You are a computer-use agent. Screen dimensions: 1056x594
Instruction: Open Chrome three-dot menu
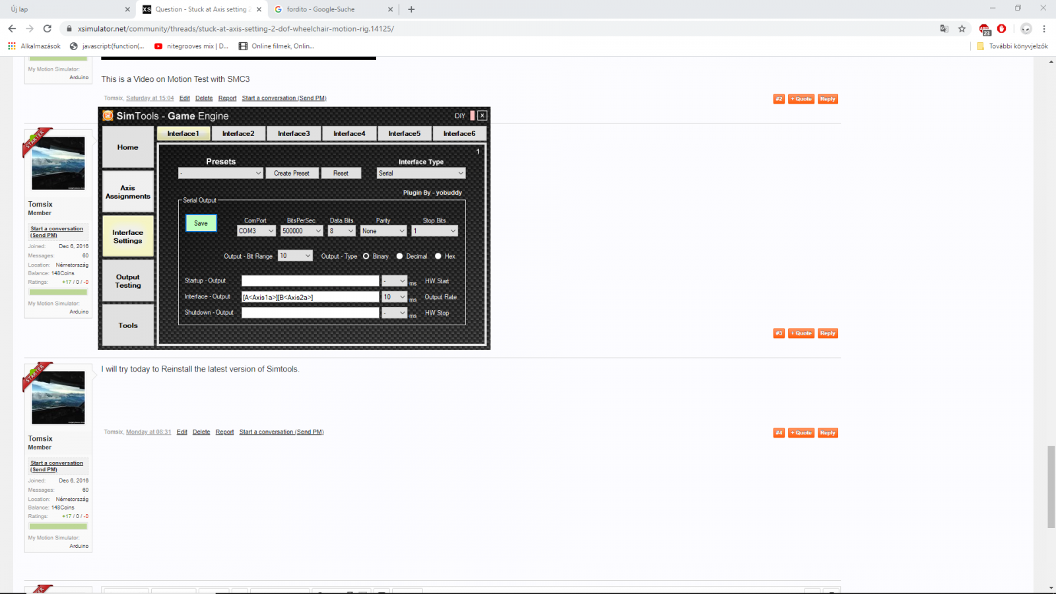[x=1044, y=28]
